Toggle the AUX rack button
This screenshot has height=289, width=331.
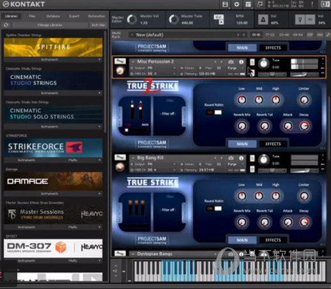click(x=319, y=35)
